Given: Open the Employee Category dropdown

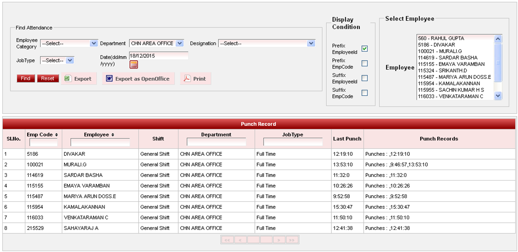Looking at the screenshot, I should pos(69,43).
